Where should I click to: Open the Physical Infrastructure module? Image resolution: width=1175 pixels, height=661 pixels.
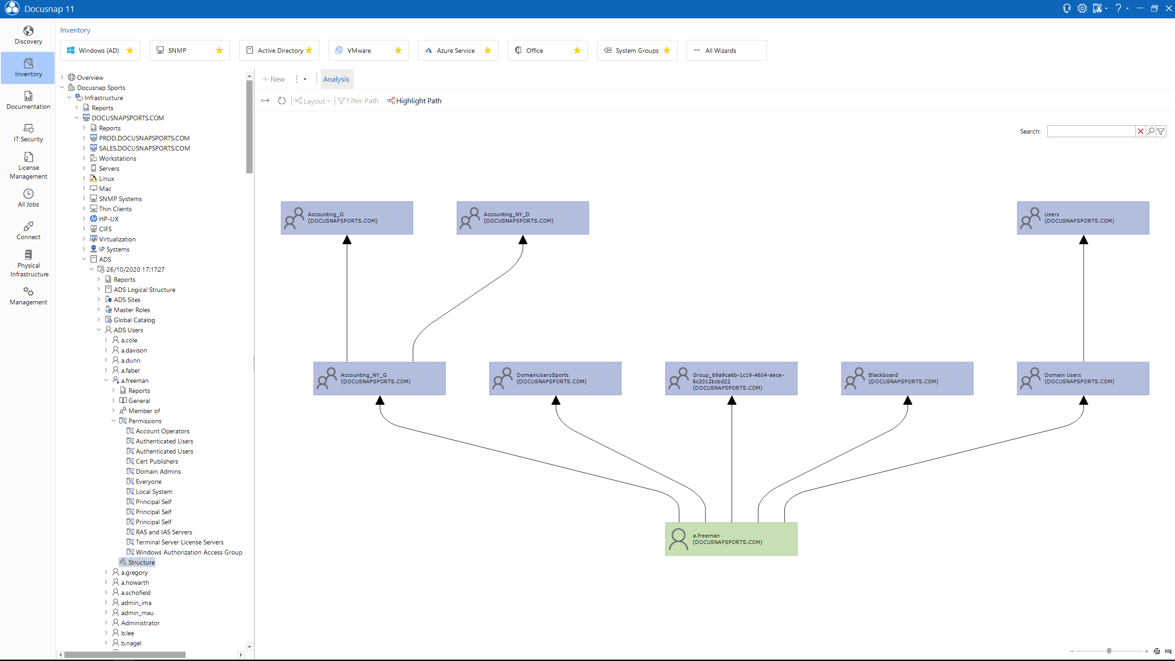pyautogui.click(x=28, y=263)
